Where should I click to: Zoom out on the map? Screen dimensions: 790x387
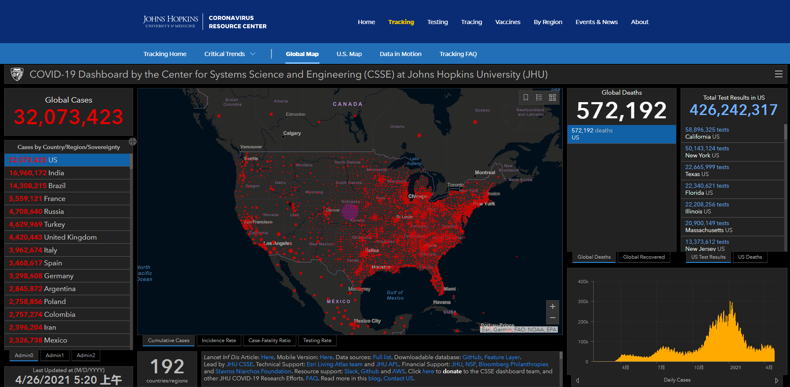[x=552, y=318]
